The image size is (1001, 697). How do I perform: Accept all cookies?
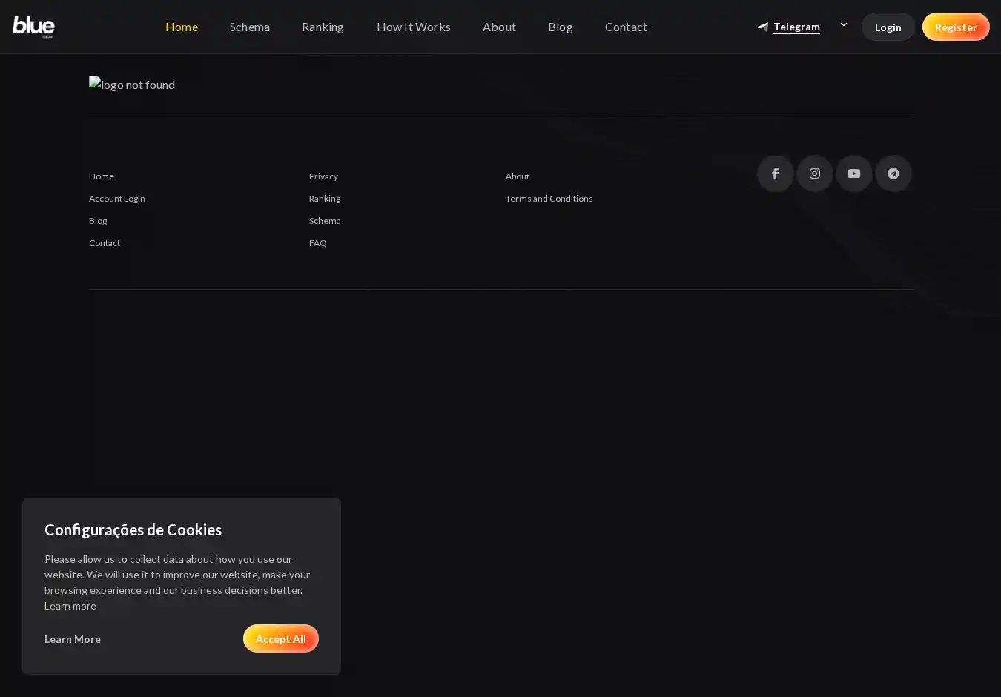pos(280,638)
